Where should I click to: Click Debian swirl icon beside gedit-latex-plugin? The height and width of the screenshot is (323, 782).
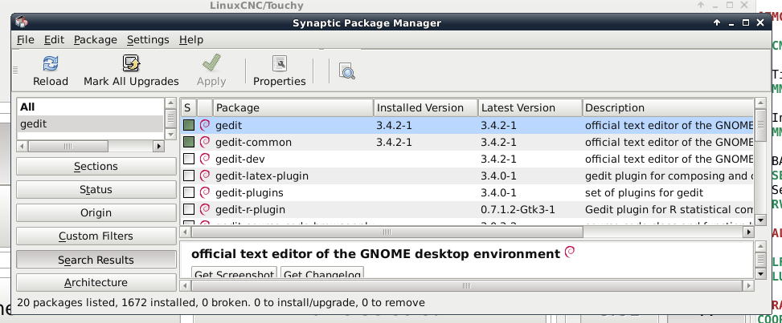pos(204,176)
